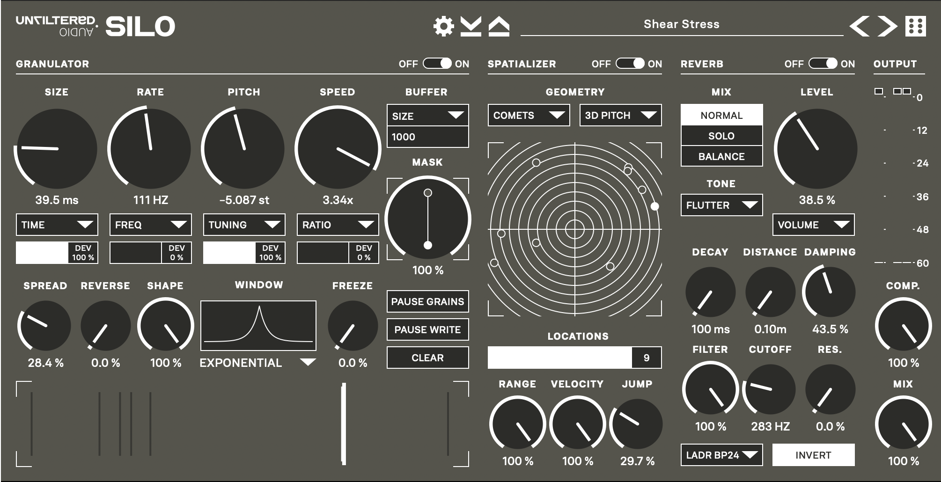The width and height of the screenshot is (941, 482).
Task: Click the SIZE knob
Action: click(x=57, y=149)
